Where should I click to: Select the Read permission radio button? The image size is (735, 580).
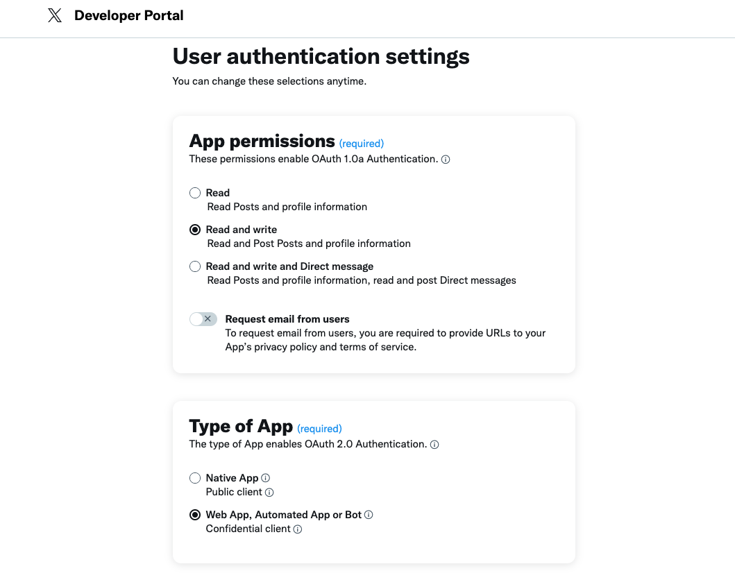tap(195, 193)
